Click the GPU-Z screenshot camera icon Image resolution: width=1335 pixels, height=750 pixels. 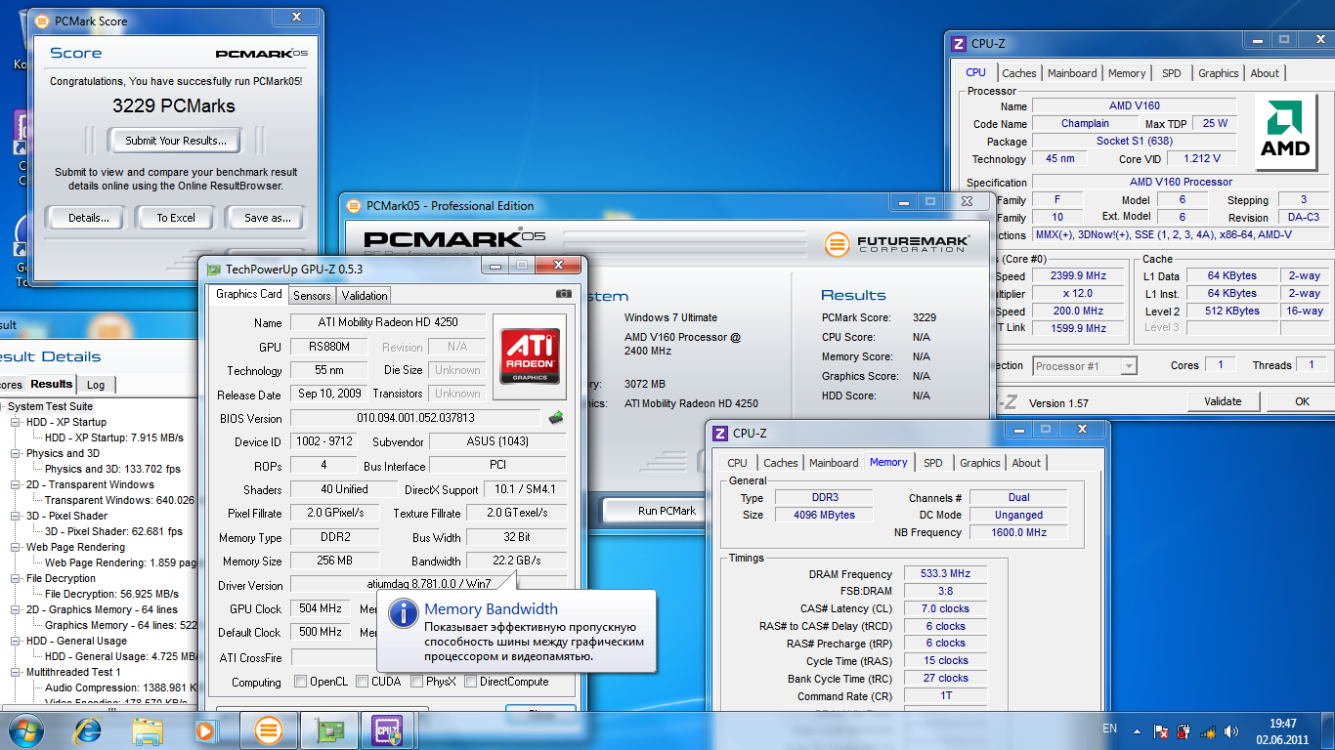(563, 293)
